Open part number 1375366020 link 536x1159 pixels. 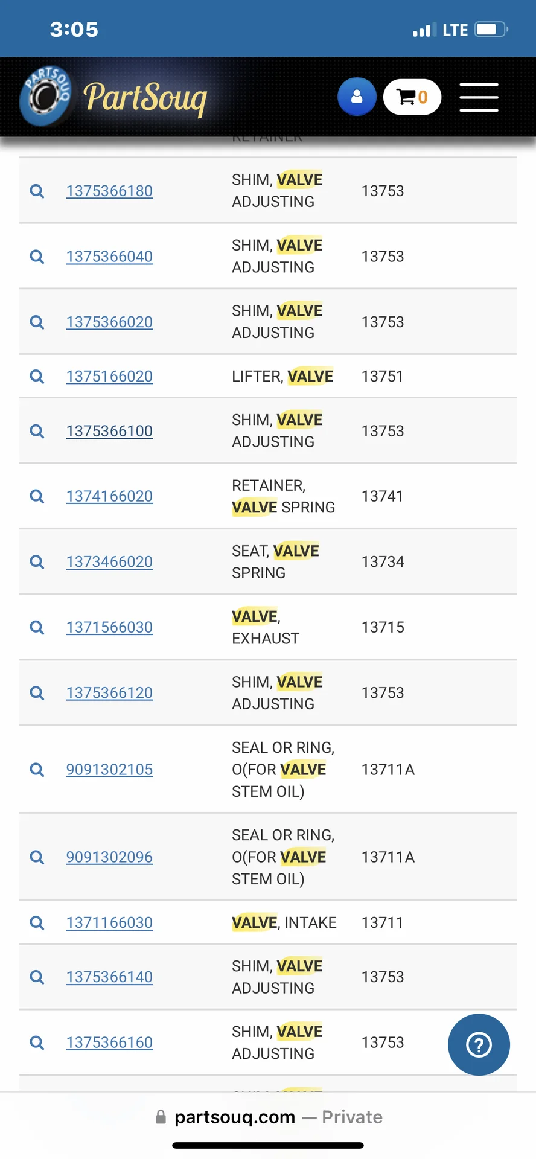tap(109, 322)
